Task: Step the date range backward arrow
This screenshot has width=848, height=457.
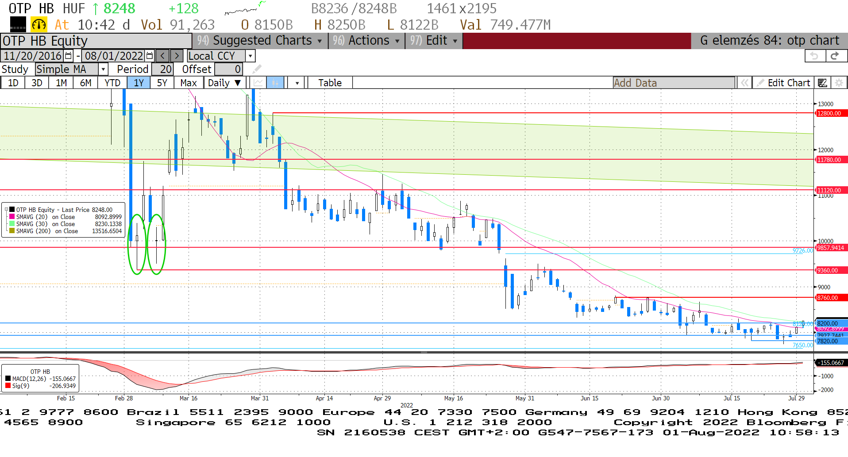Action: point(162,56)
